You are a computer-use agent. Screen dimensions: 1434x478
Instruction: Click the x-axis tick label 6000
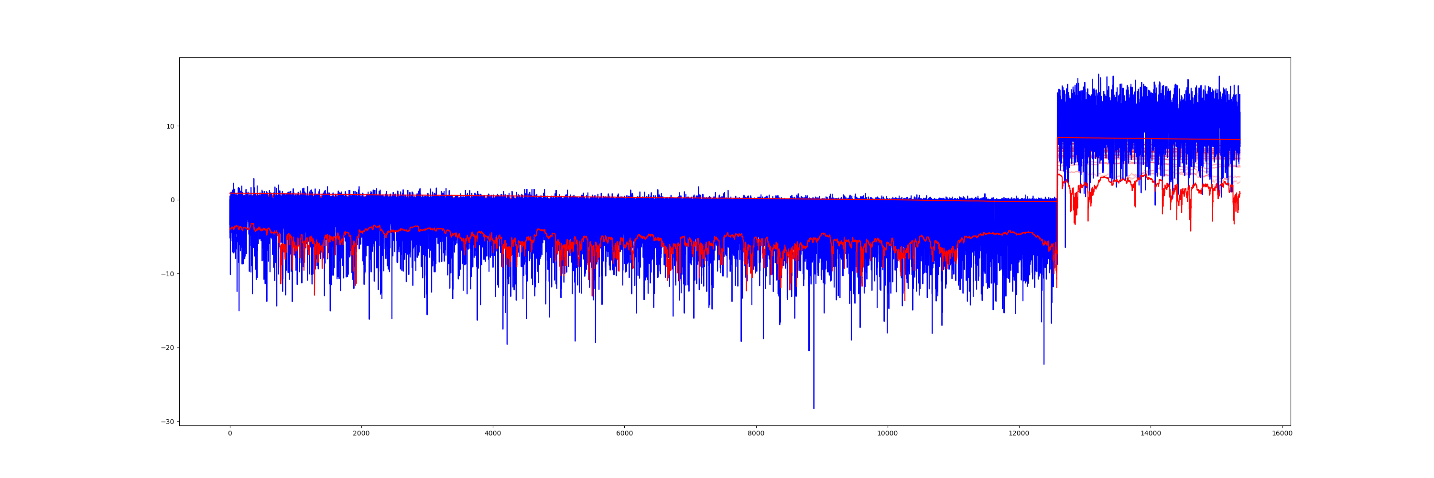(625, 434)
